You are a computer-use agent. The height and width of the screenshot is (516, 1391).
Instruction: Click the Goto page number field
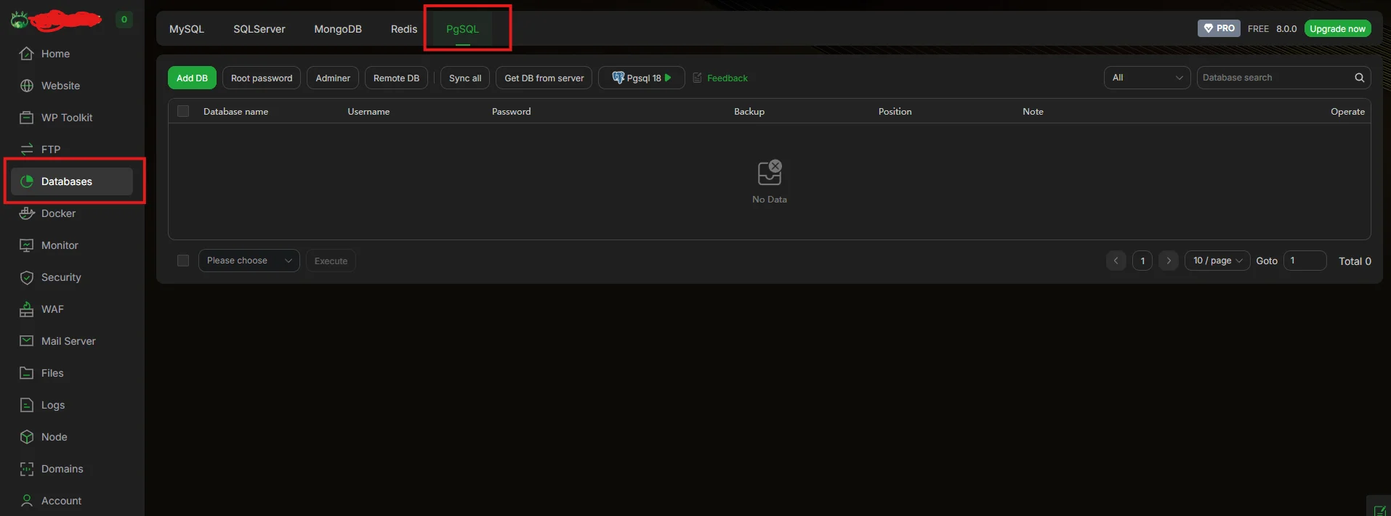(x=1305, y=261)
